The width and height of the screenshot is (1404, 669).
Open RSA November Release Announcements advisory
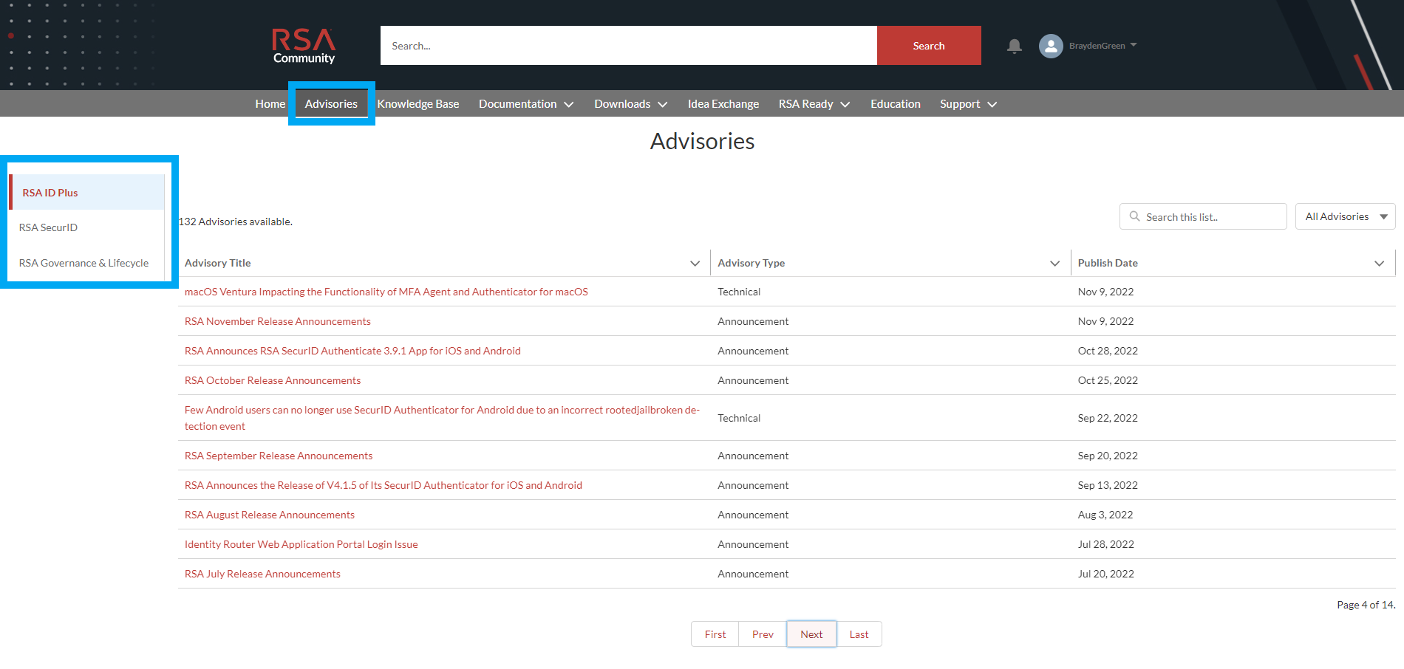(x=277, y=321)
